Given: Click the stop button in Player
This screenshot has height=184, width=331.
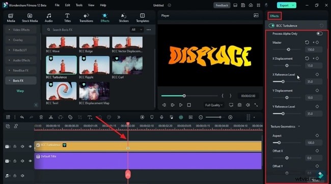Looking at the screenshot, I should (x=189, y=105).
